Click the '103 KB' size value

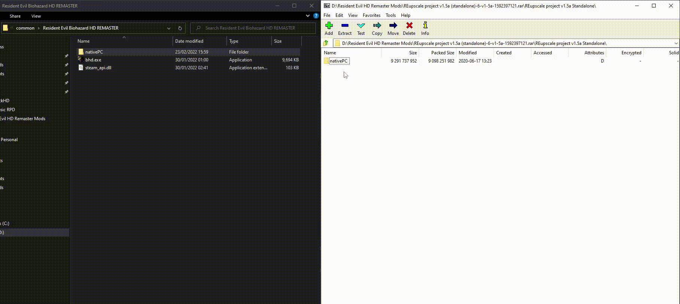click(292, 68)
